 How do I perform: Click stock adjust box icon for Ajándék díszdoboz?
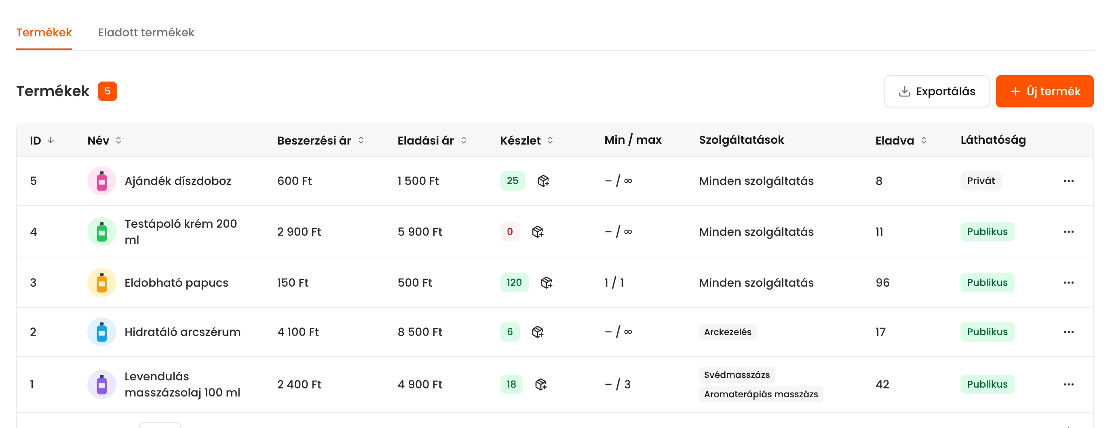543,181
